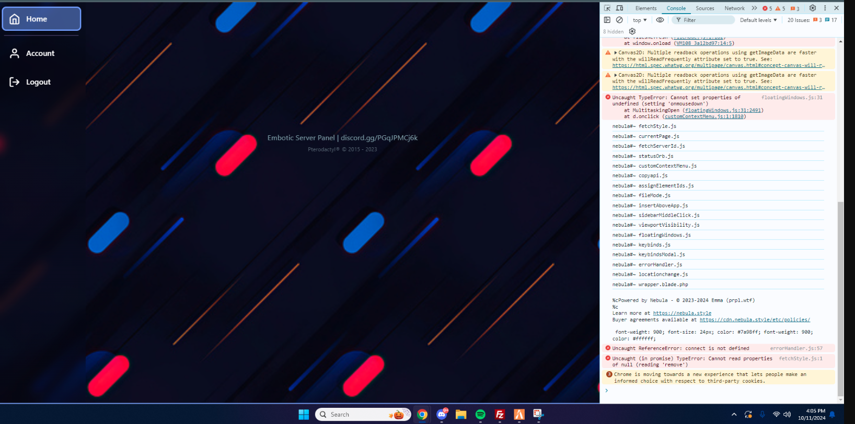Click the microphone tray icon
Image resolution: width=855 pixels, height=424 pixels.
tap(762, 415)
